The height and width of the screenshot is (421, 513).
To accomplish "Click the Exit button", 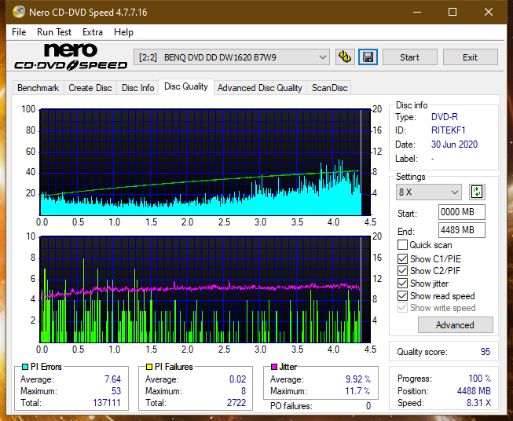I will 470,57.
